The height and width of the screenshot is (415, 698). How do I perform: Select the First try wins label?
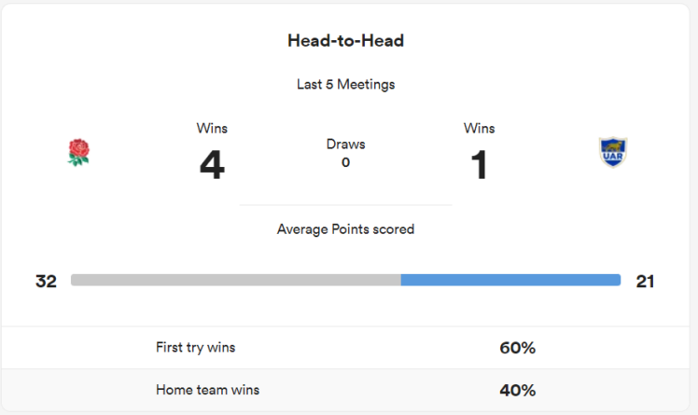click(x=195, y=348)
